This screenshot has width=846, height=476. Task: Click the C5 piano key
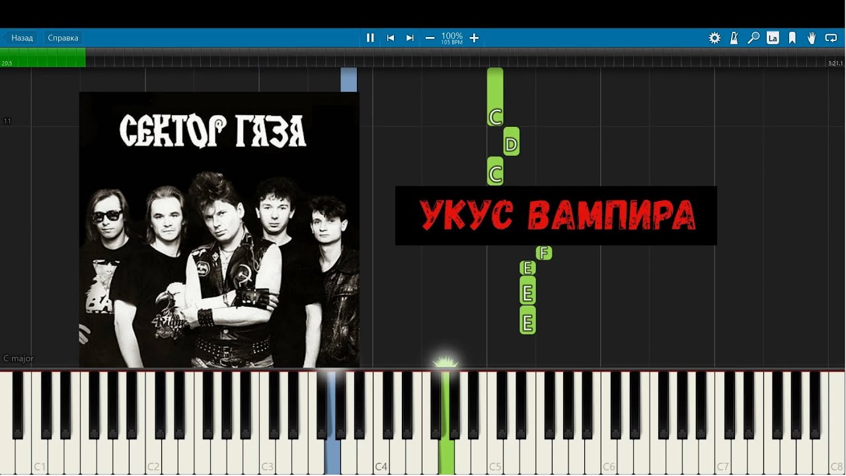click(x=495, y=456)
